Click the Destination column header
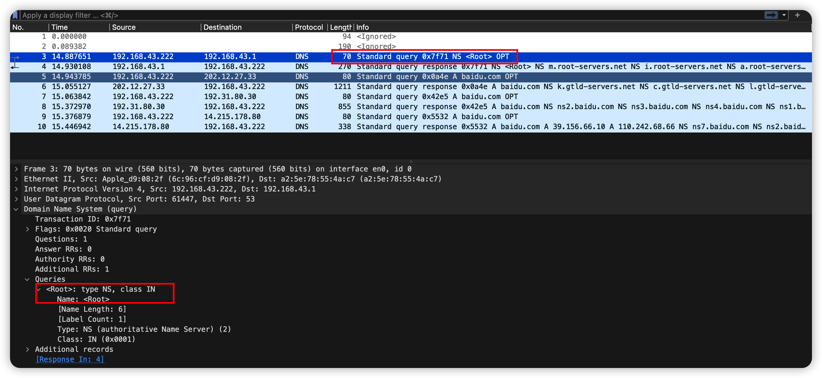This screenshot has height=378, width=822. coord(223,27)
